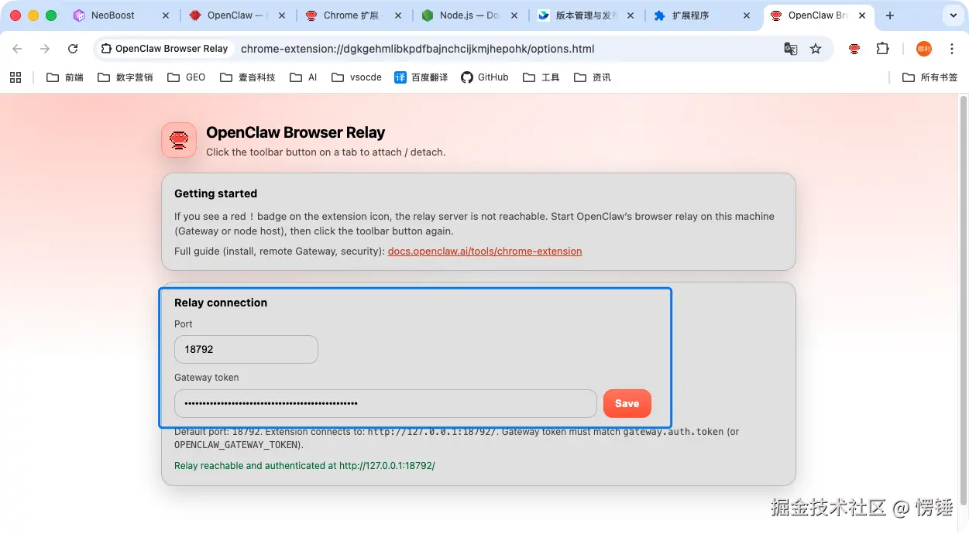Screen dimensions: 969x534
Task: Click the macOS green zoom button
Action: pyautogui.click(x=51, y=15)
